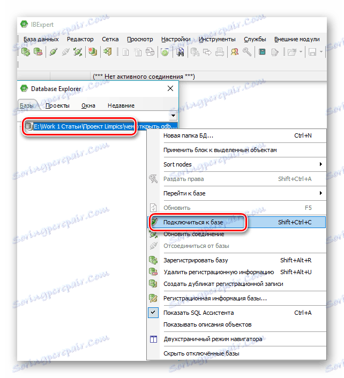Expand Database Explorer filter combo arrow
344x378 pixels.
click(173, 116)
